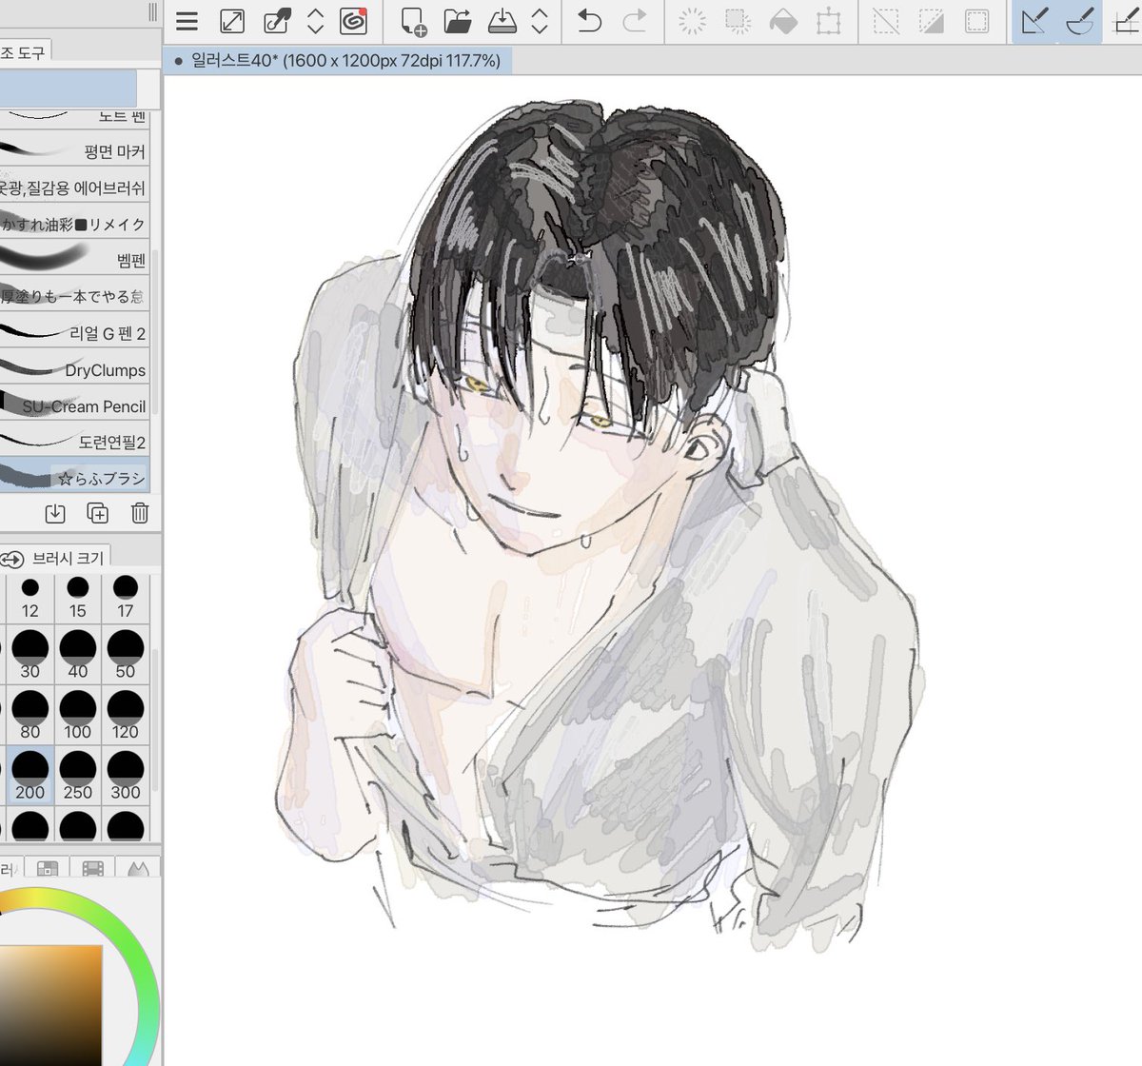Expand the chevron arrows after pen-square icon

click(x=316, y=21)
